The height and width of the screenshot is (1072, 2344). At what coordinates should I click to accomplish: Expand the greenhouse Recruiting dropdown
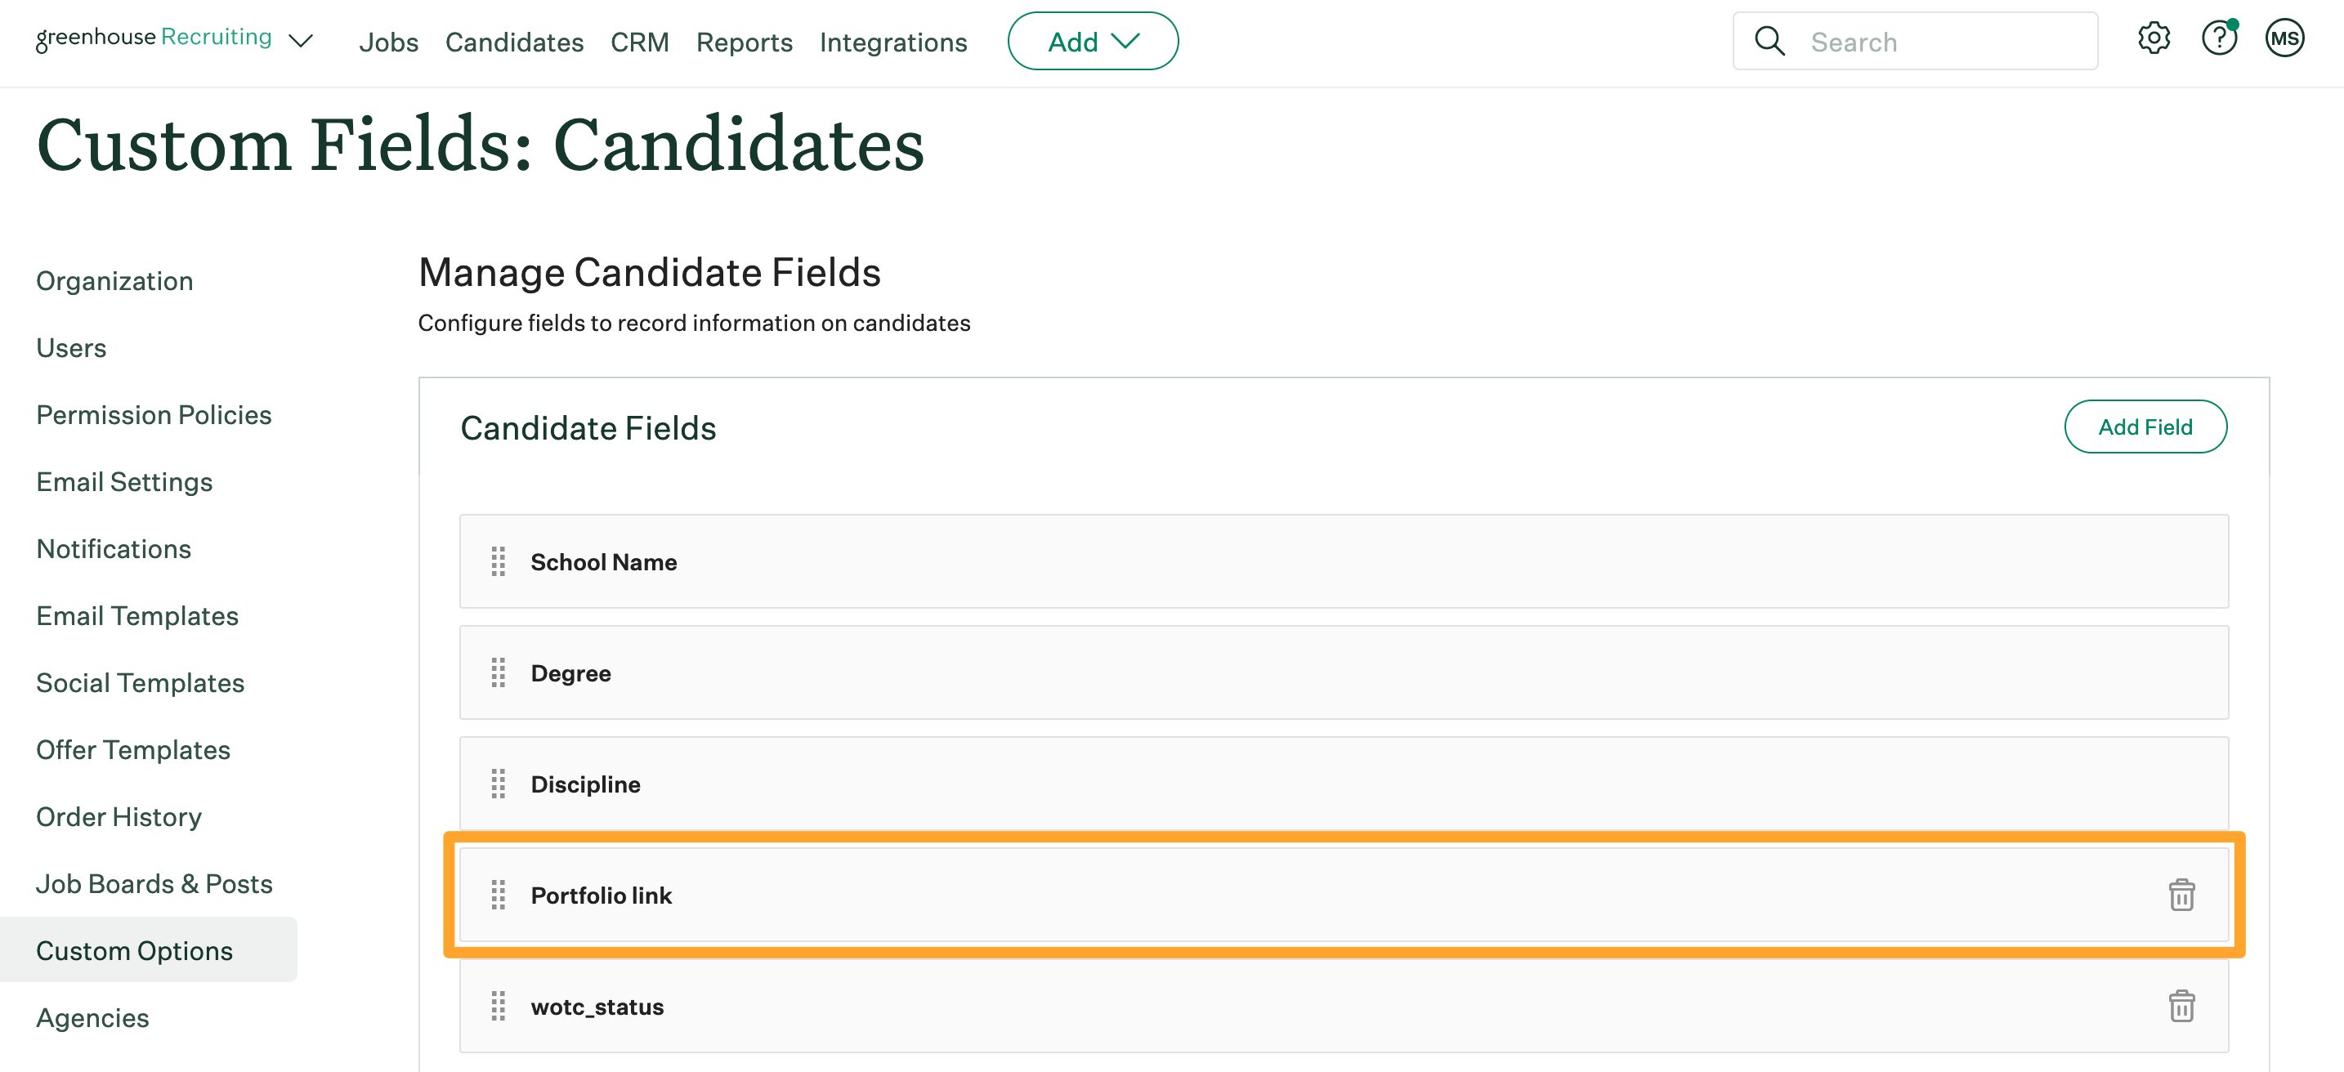pyautogui.click(x=300, y=40)
